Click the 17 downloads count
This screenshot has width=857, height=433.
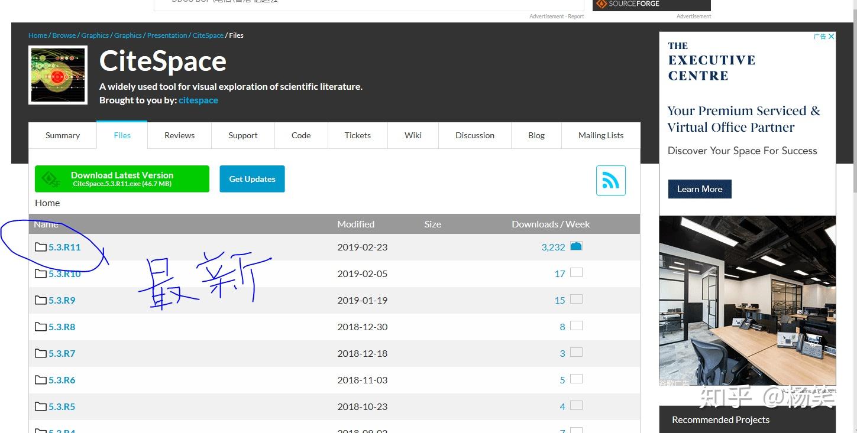click(560, 274)
